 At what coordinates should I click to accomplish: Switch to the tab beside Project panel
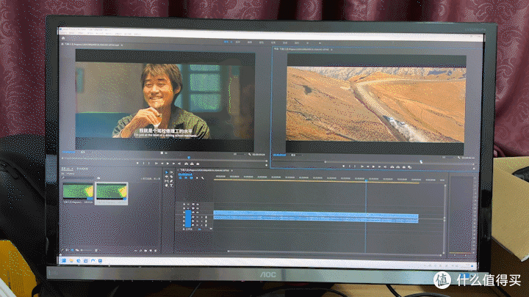[82, 169]
